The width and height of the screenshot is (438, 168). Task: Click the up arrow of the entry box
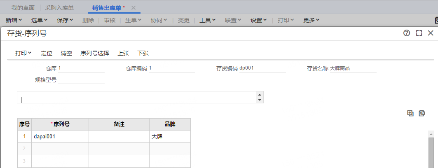click(x=260, y=94)
